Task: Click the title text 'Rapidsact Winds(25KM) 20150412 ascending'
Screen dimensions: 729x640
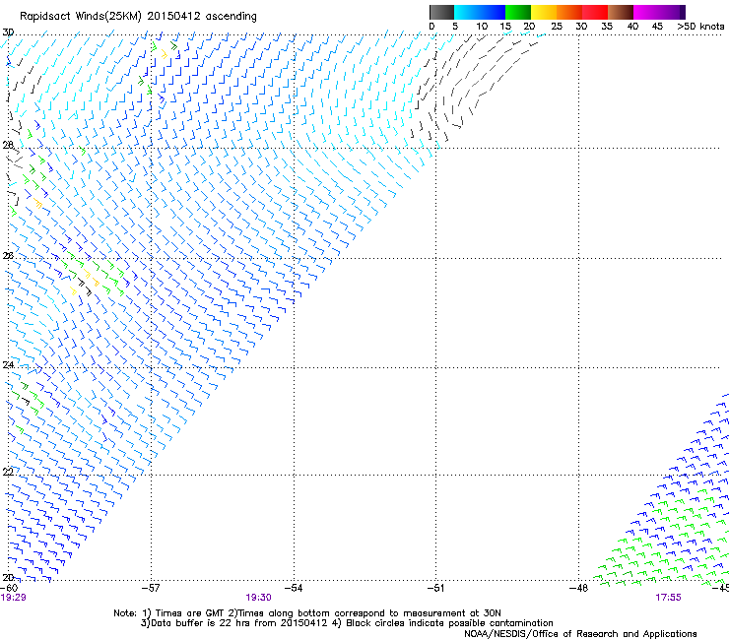Action: 138,17
